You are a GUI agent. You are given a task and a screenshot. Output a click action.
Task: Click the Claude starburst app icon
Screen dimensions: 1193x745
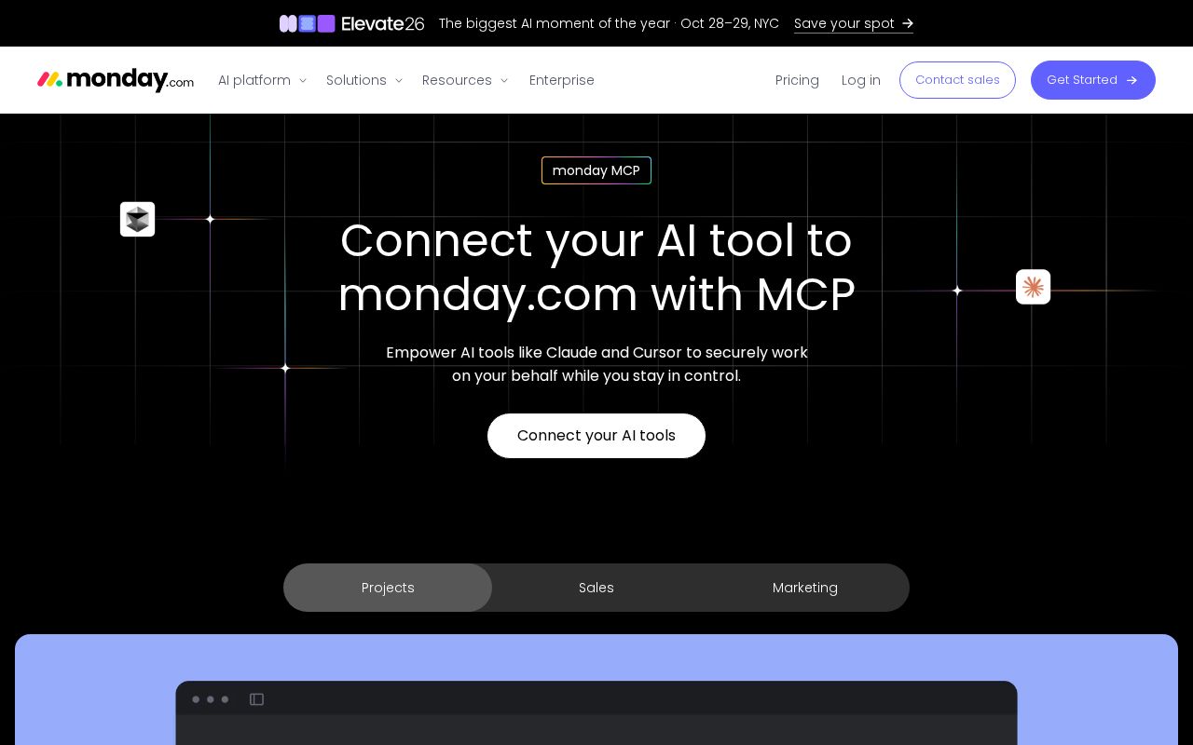(x=1033, y=287)
